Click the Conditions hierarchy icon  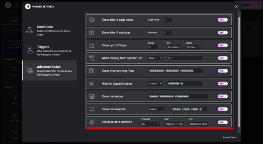point(30,30)
